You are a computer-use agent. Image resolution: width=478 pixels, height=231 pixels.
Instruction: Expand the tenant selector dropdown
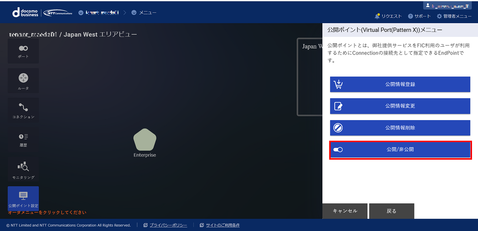[x=99, y=12]
